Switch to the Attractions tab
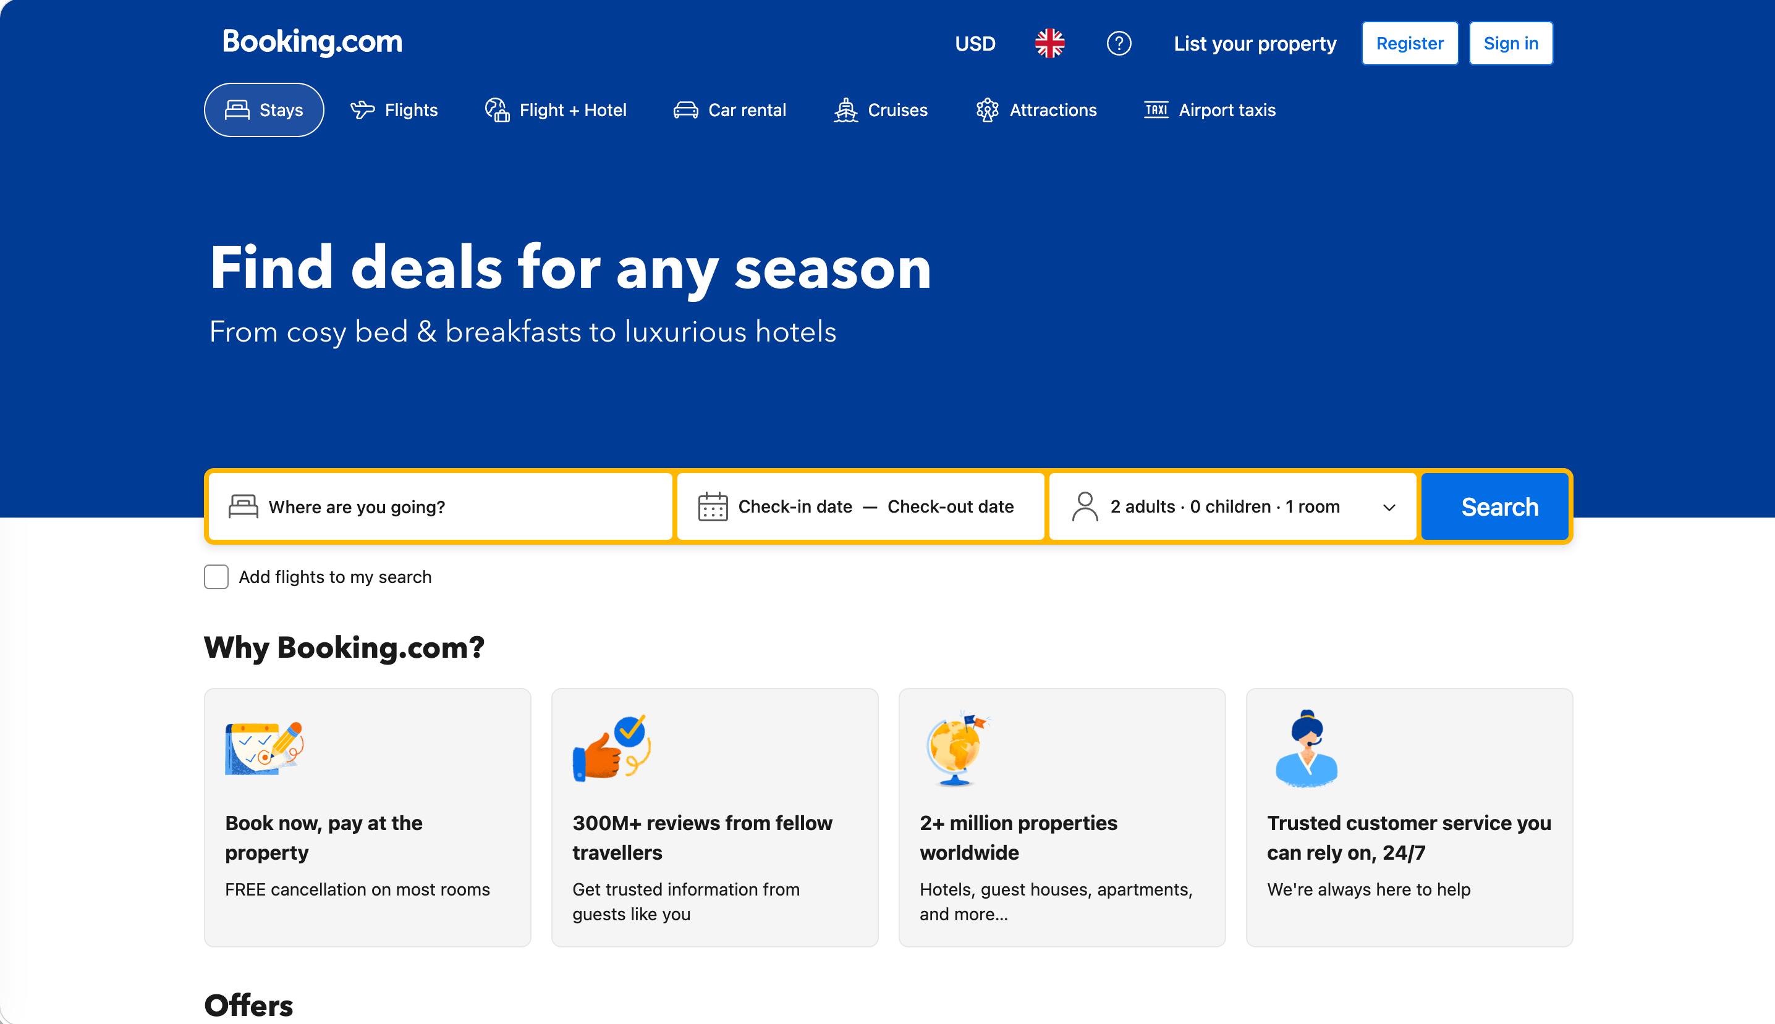 tap(1036, 110)
